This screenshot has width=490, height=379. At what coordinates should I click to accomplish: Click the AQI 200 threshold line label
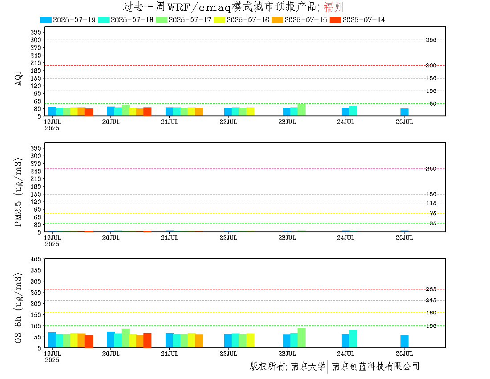(x=431, y=66)
